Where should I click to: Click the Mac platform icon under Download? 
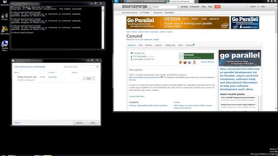189,62
